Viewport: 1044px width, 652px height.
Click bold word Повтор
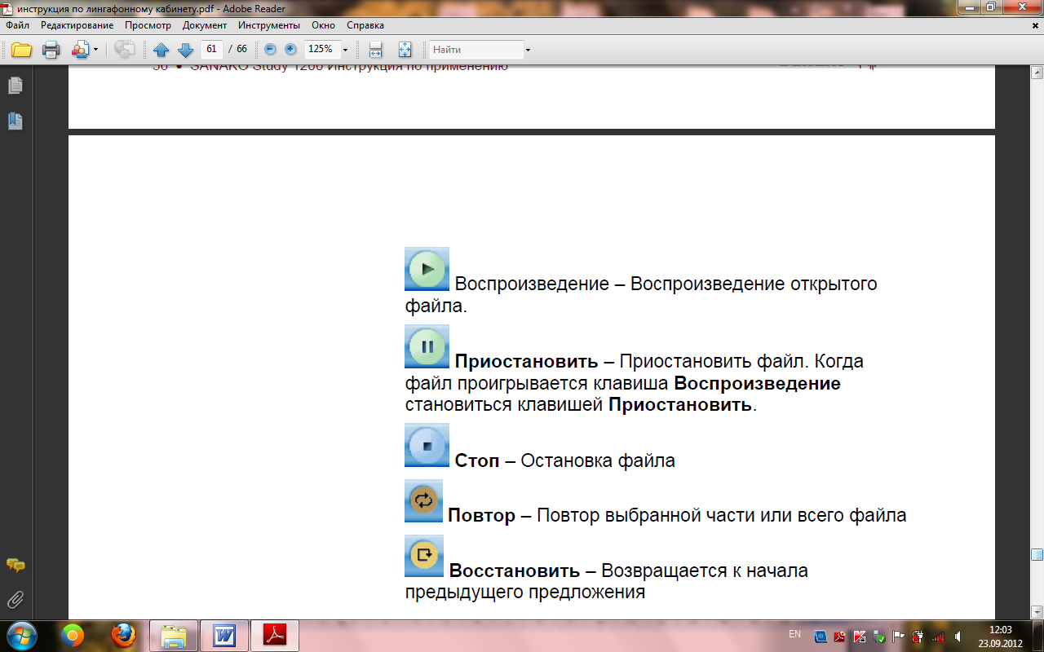point(482,516)
